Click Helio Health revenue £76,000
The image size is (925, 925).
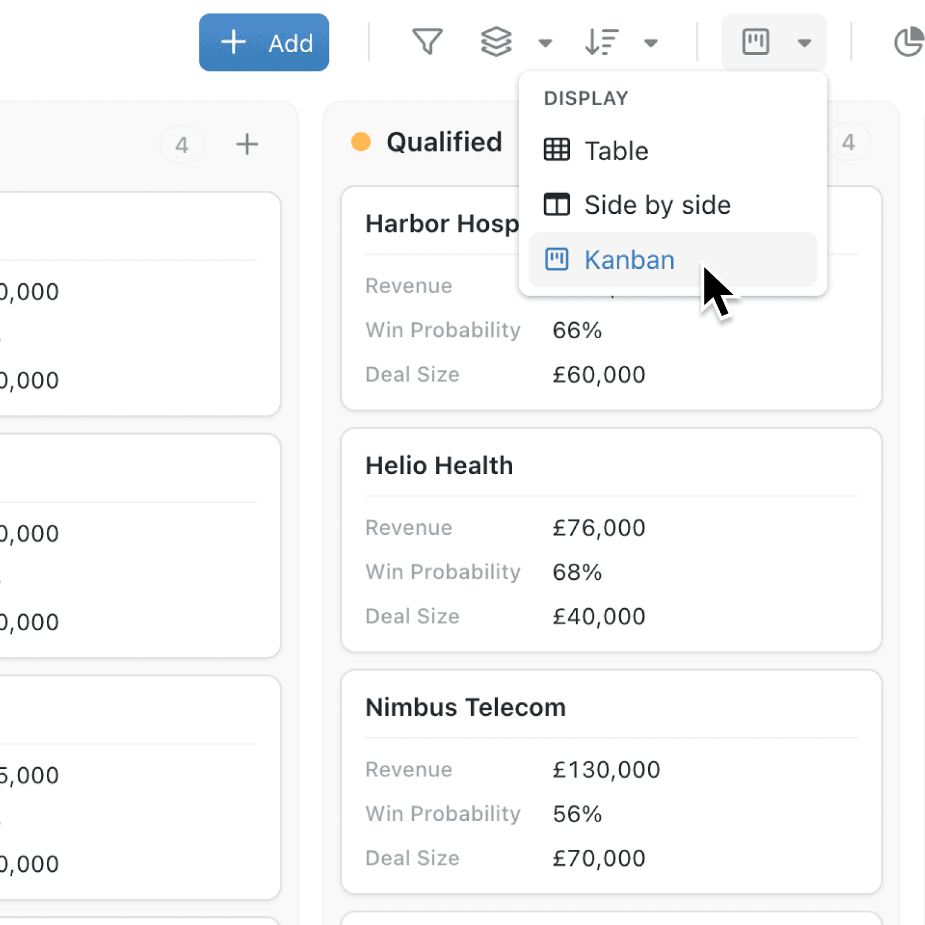599,528
